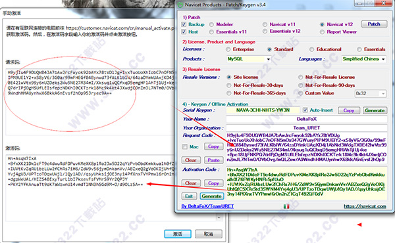Expand the Languages Simplified Chinese dropdown
Image resolution: width=395 pixels, height=243 pixels.
(x=363, y=59)
